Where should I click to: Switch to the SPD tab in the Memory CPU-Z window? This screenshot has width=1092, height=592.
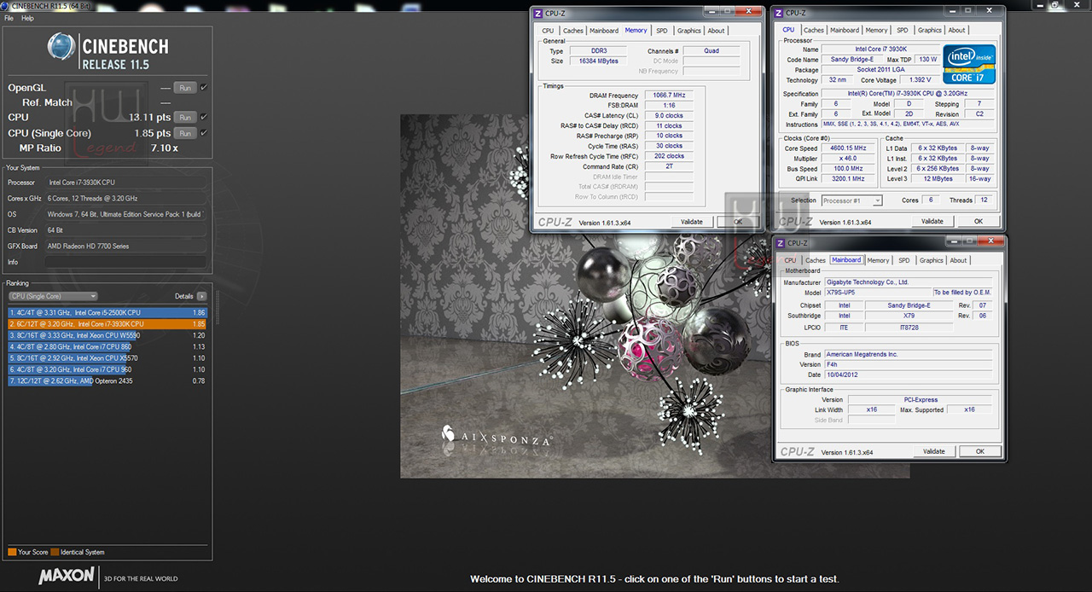(x=662, y=31)
